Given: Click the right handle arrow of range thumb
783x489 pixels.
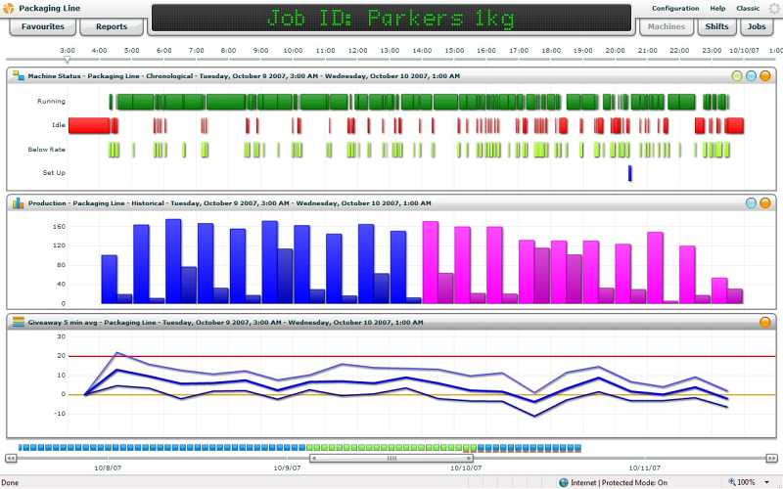Looking at the screenshot, I should click(469, 458).
